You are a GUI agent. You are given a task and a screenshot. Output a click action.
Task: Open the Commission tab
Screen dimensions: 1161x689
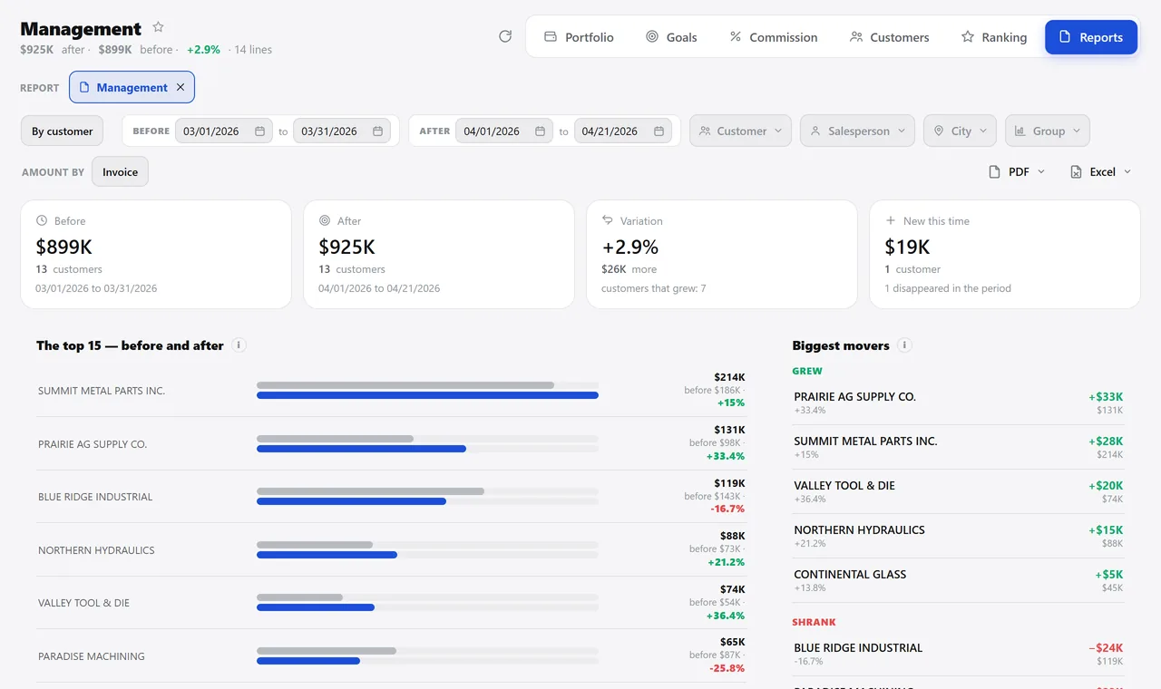[773, 37]
